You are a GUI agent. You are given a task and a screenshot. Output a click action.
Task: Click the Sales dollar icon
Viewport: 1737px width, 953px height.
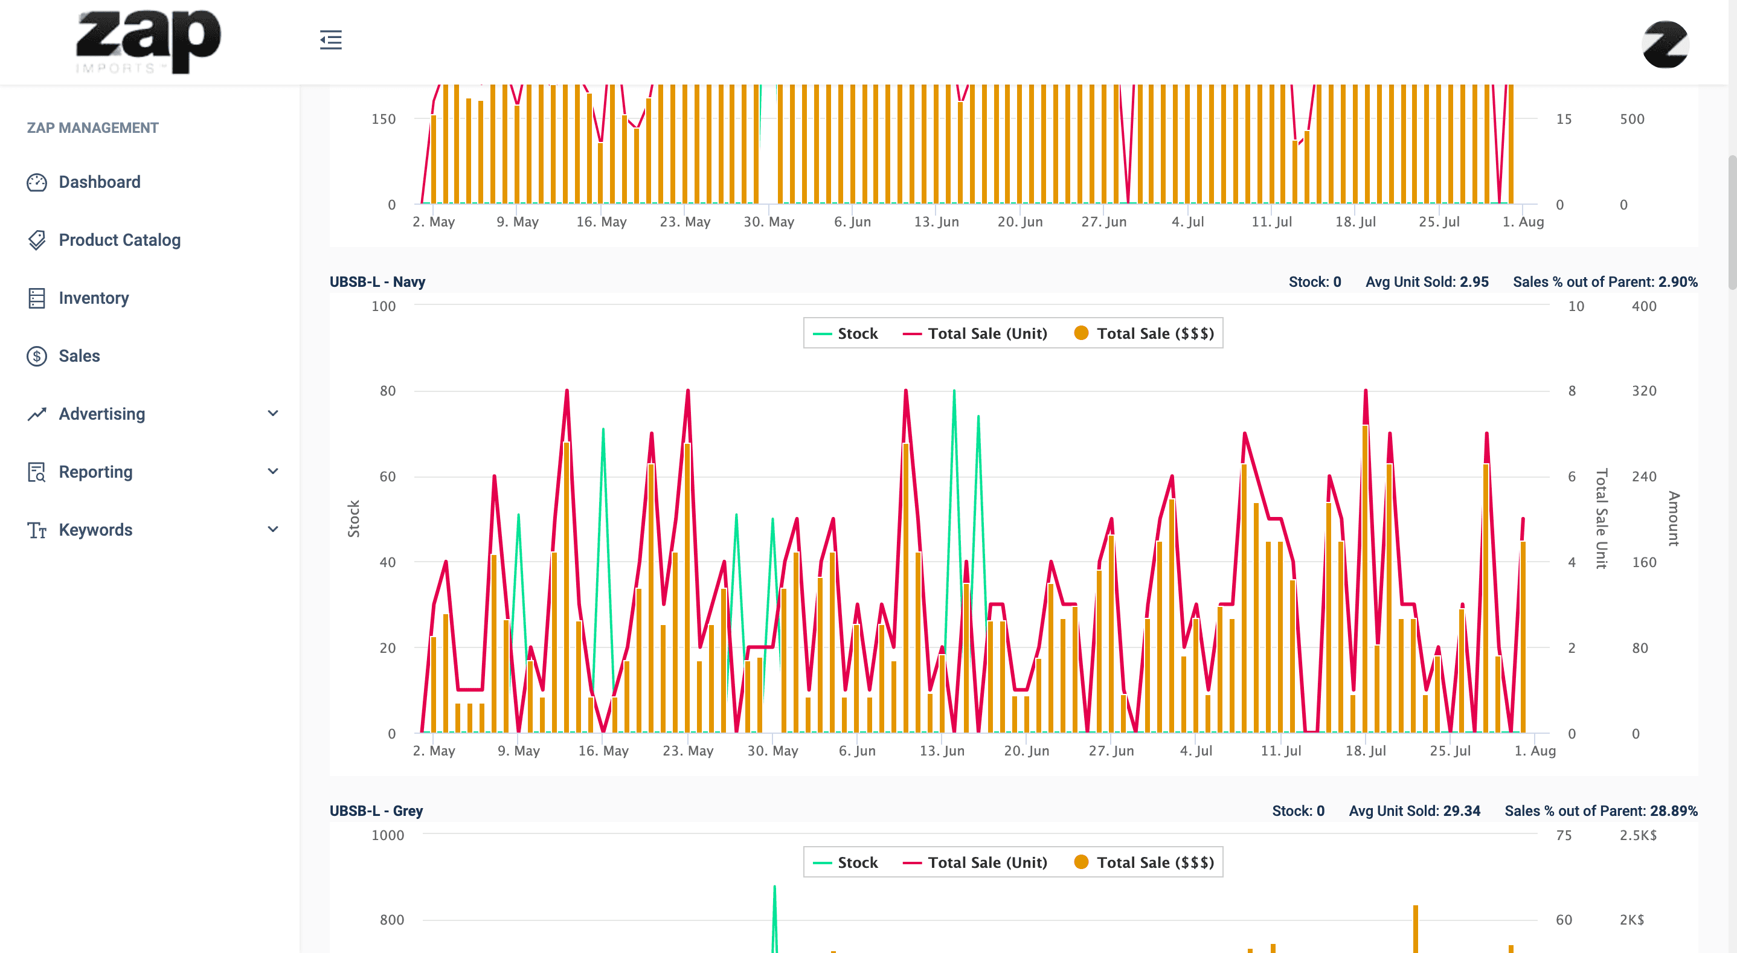coord(36,356)
